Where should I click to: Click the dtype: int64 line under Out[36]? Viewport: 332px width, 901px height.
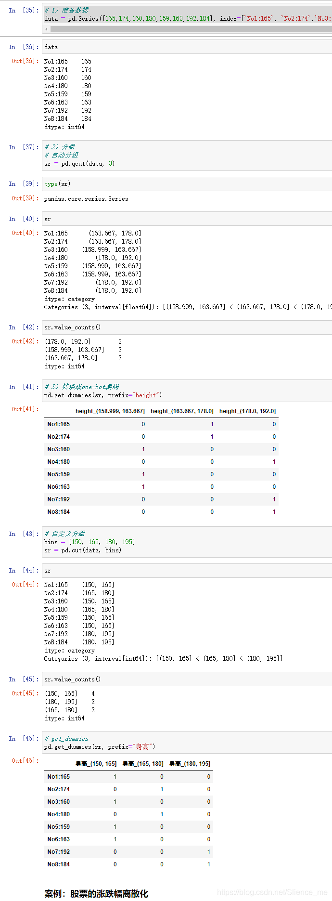point(64,127)
